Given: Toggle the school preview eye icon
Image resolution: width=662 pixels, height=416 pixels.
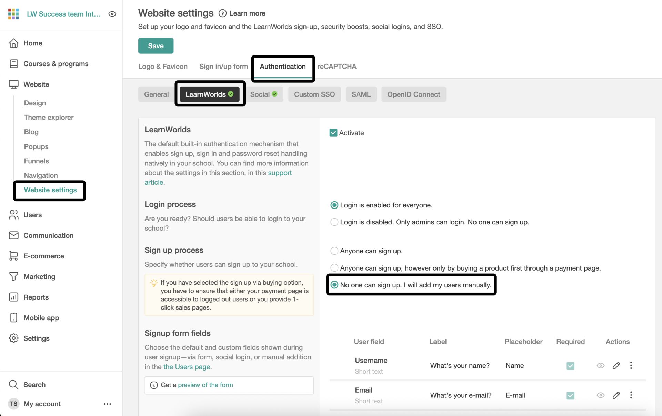Looking at the screenshot, I should click(x=112, y=14).
